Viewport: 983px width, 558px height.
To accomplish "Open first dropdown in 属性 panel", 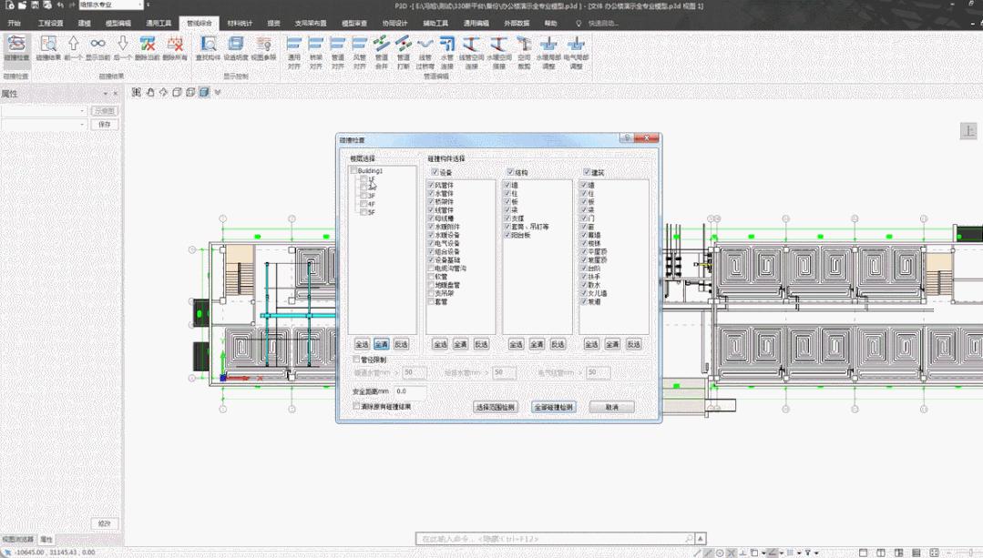I will pos(45,111).
